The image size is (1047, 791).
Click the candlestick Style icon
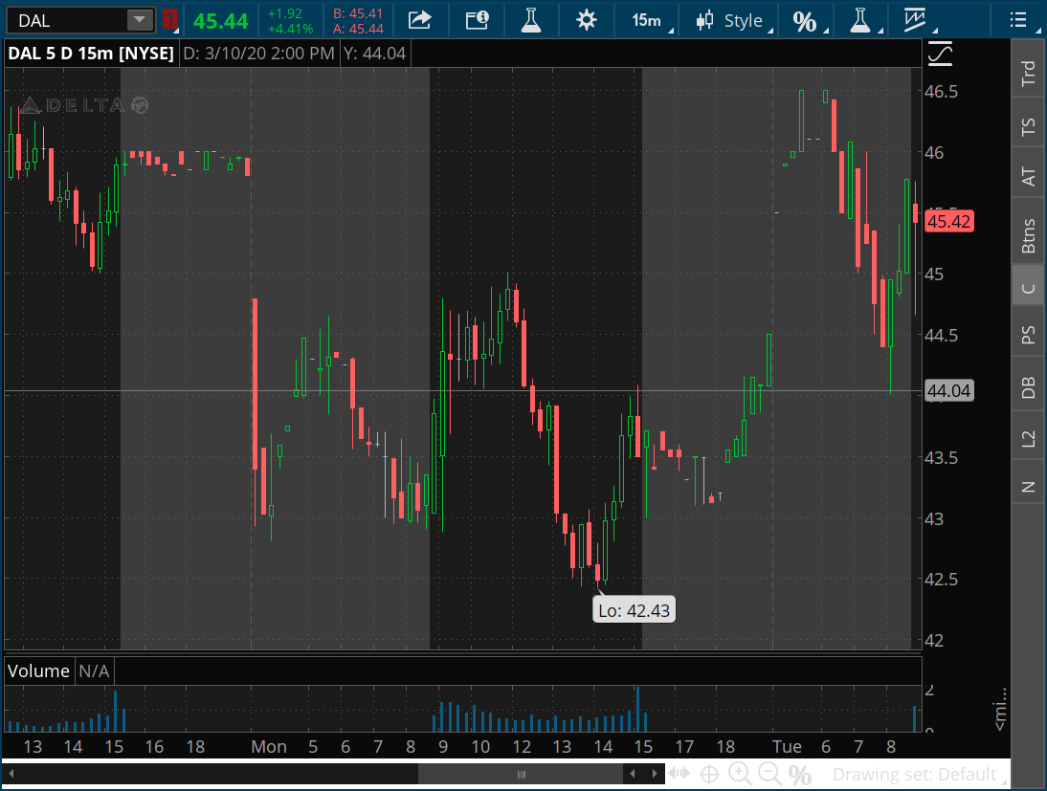704,21
